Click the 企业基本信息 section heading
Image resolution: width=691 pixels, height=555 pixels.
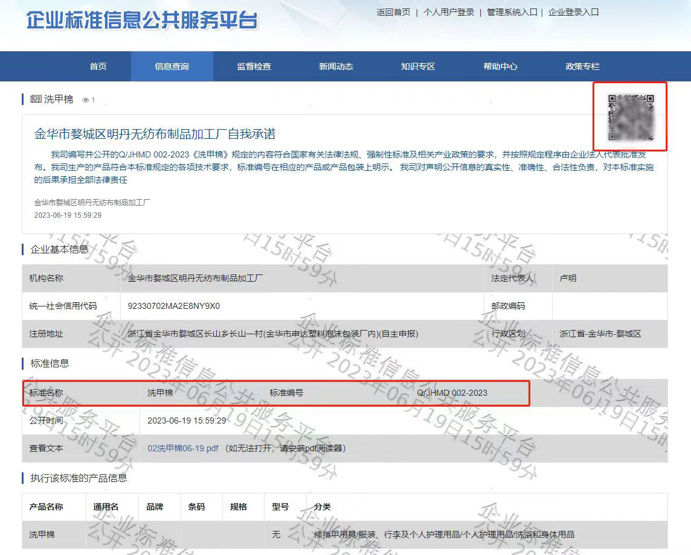tap(59, 250)
